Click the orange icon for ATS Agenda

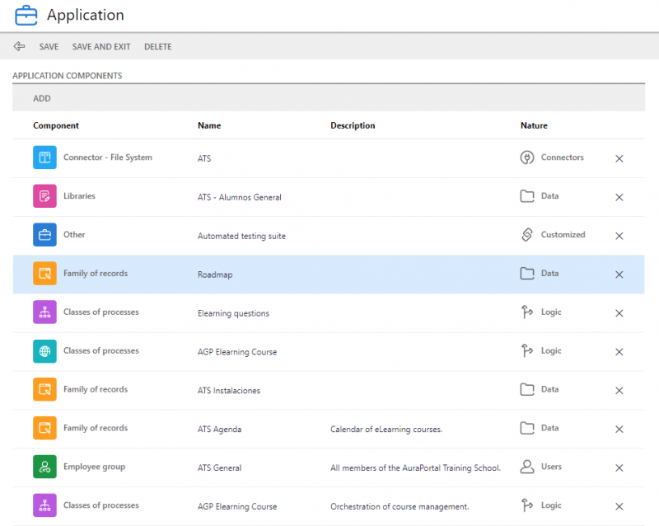coord(44,428)
